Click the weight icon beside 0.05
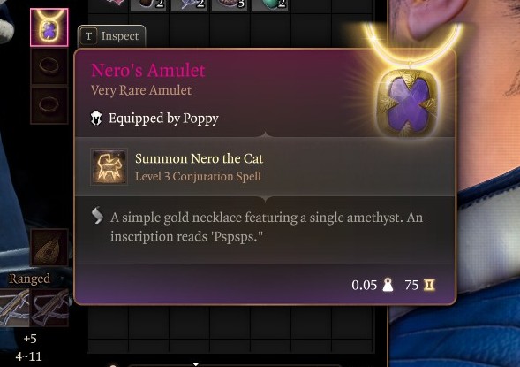Screen dimensions: 520x367 tap(388, 285)
